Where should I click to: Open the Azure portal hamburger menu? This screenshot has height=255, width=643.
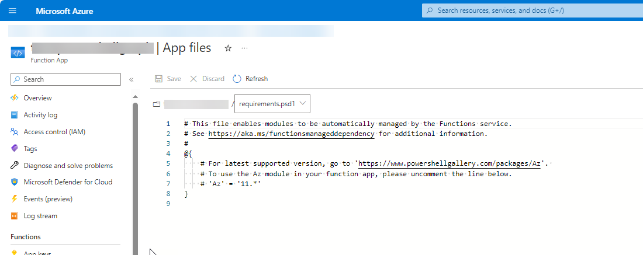(12, 11)
